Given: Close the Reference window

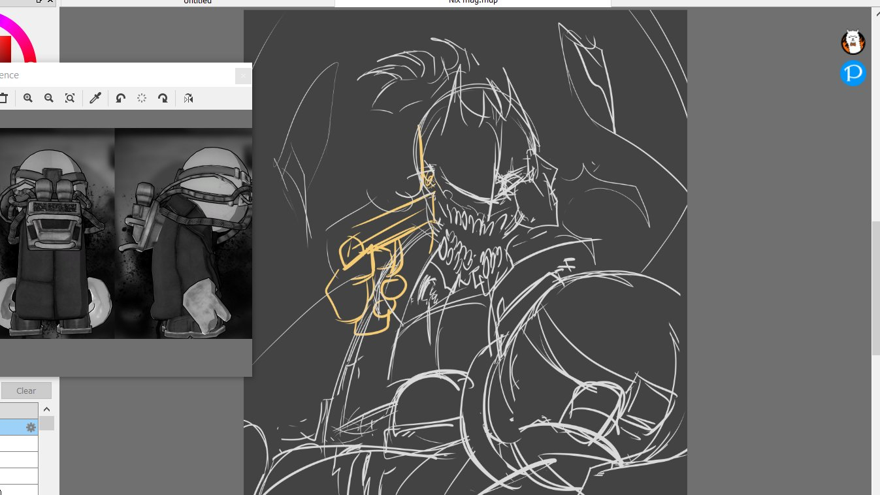Looking at the screenshot, I should coord(242,76).
